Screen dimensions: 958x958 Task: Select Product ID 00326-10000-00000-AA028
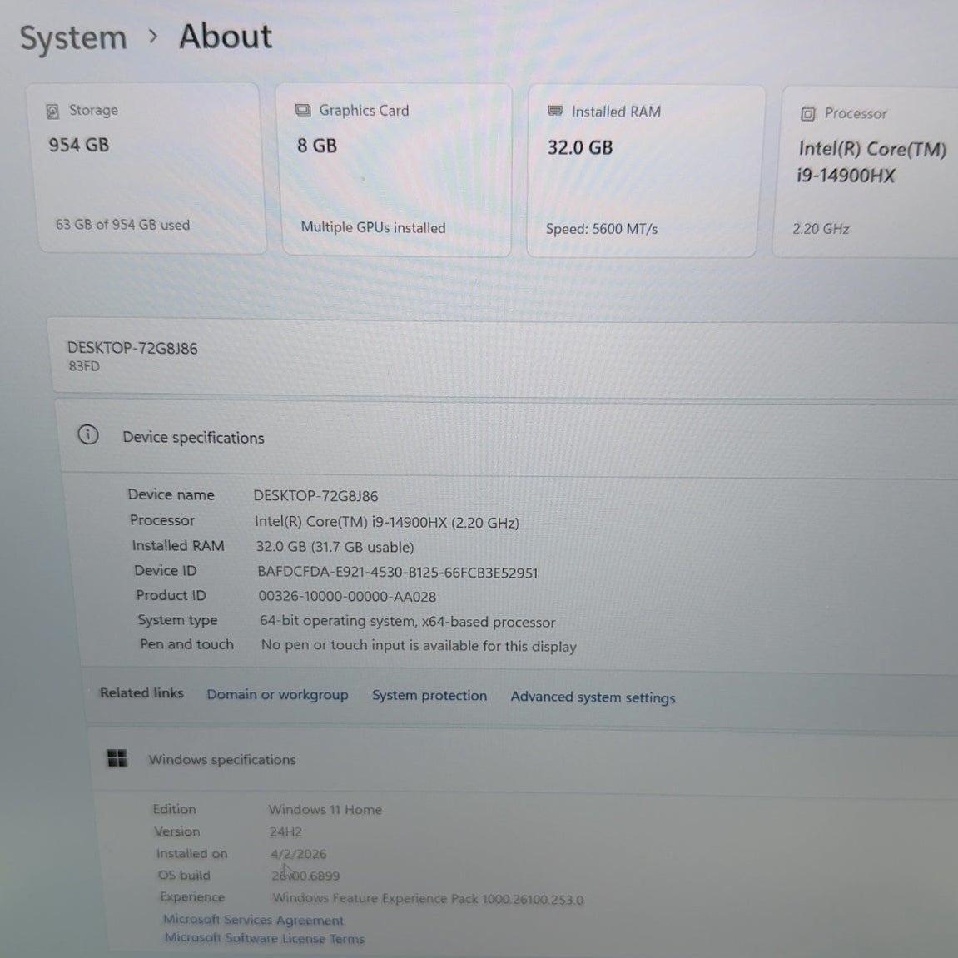347,596
